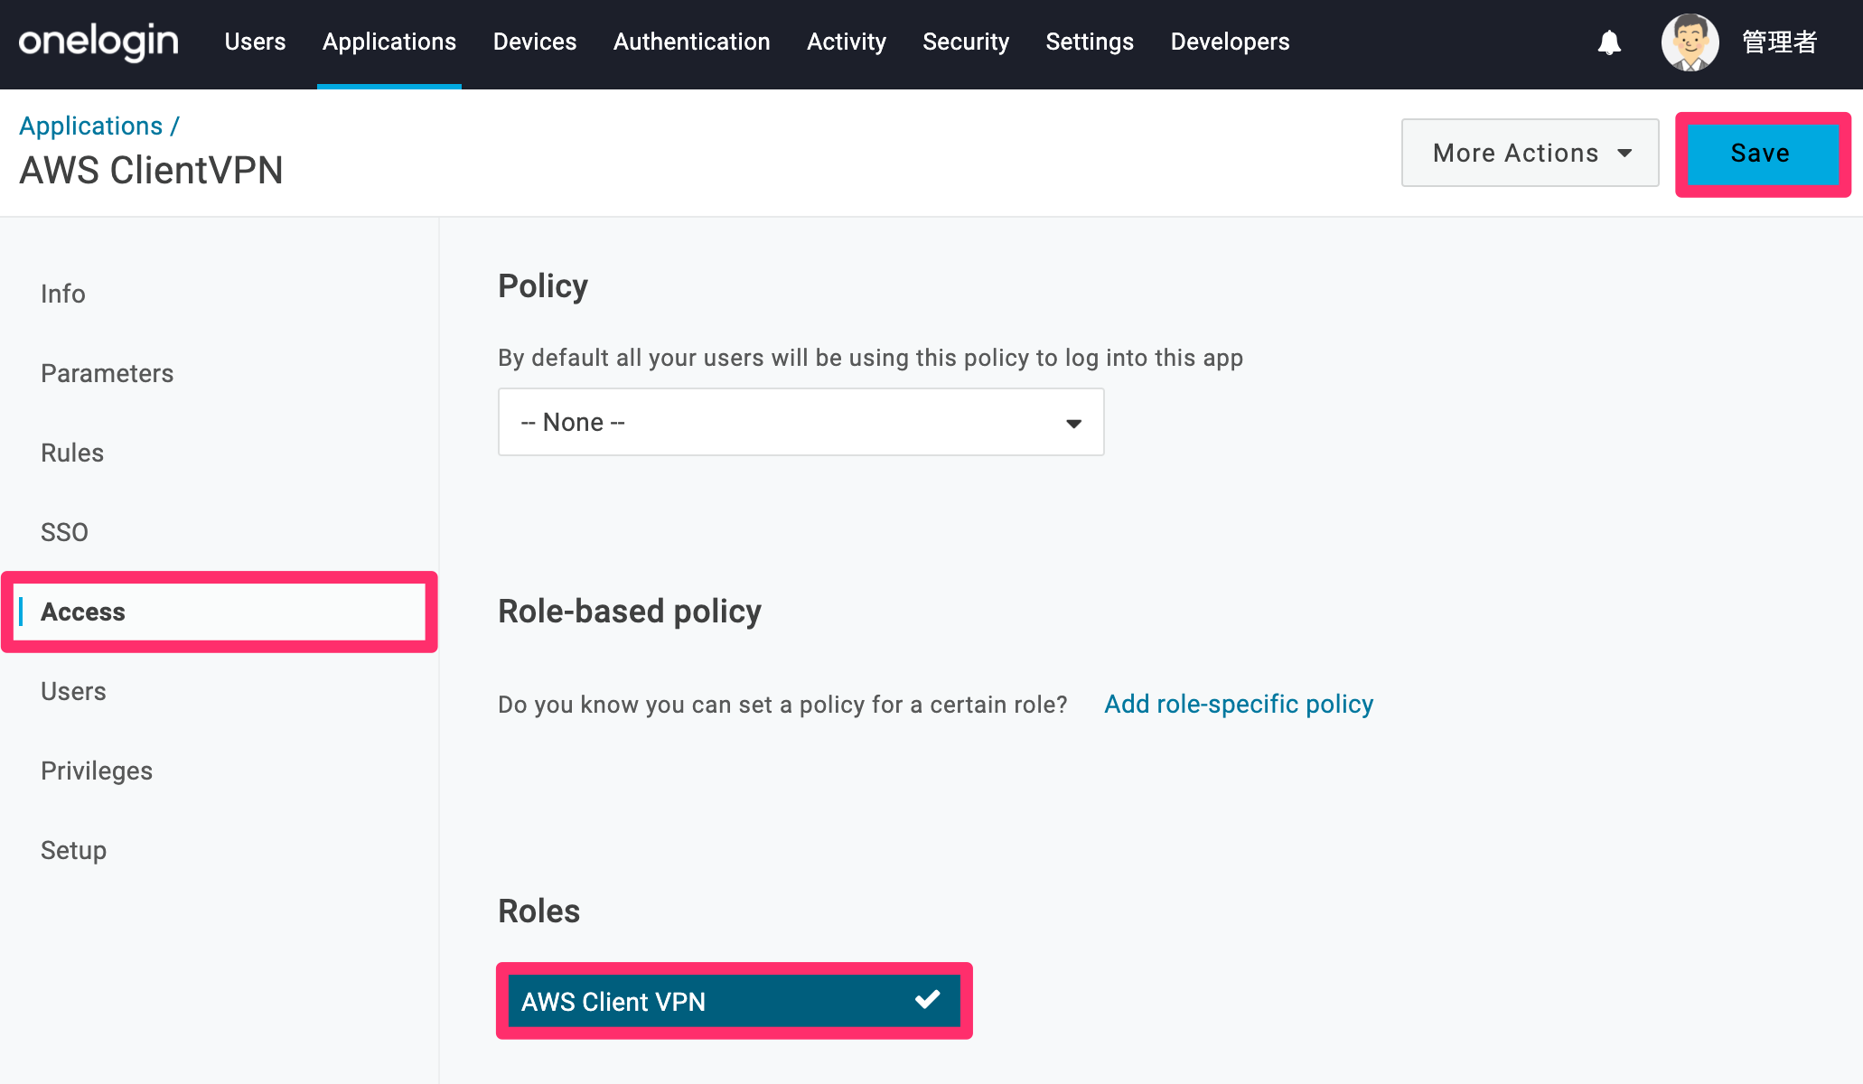
Task: Open the Users top menu
Action: [x=255, y=42]
